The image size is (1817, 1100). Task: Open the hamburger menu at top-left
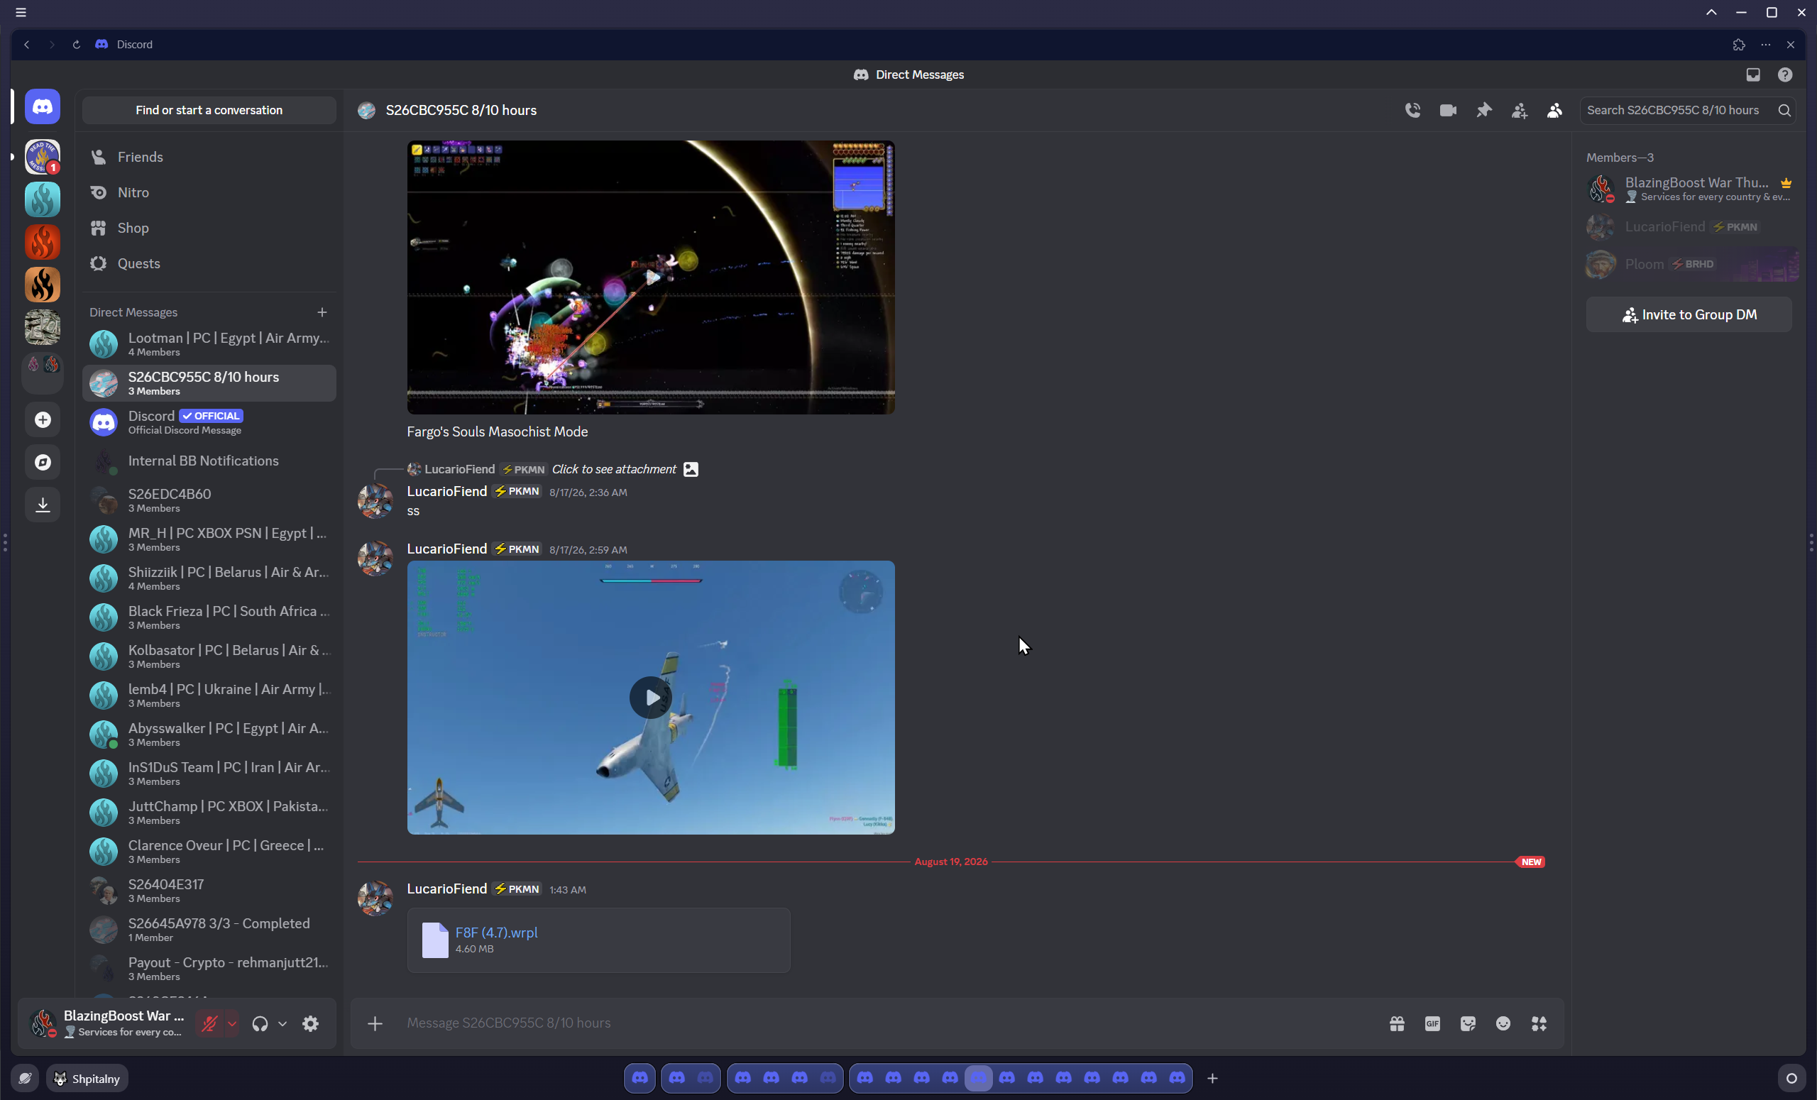(x=21, y=13)
